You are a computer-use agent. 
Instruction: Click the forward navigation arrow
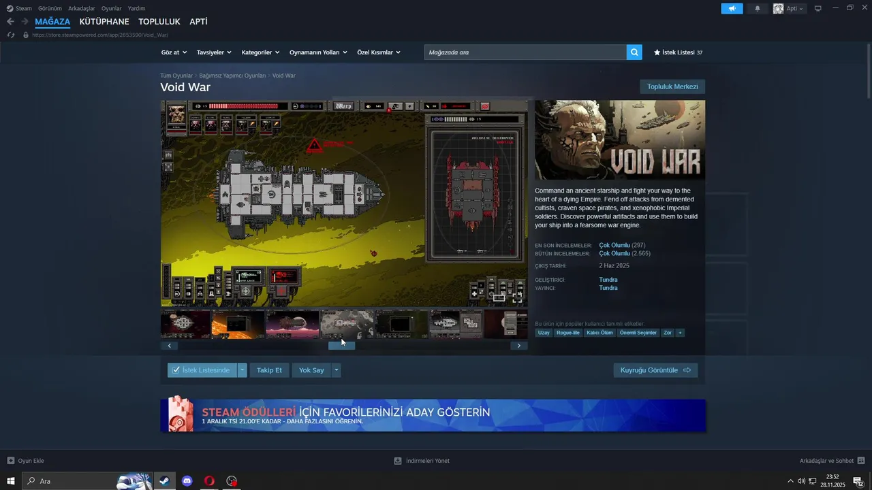[25, 22]
